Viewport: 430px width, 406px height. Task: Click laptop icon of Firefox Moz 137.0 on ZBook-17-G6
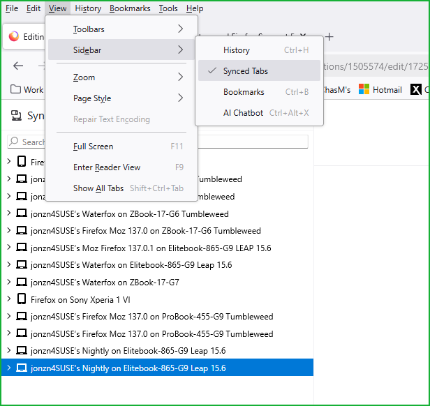[x=22, y=230]
